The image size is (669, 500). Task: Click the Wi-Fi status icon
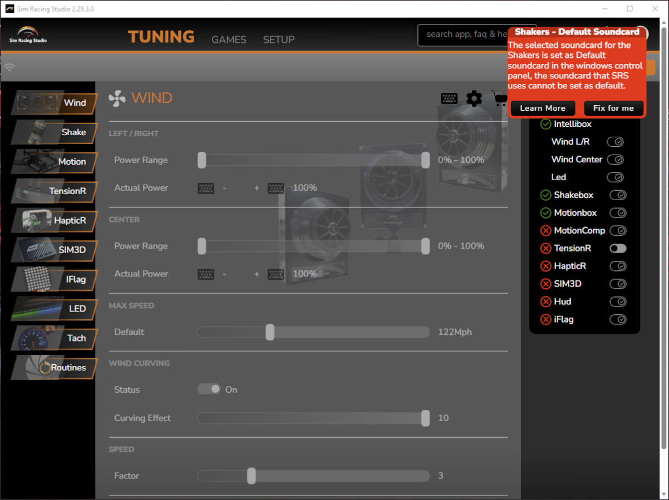[x=9, y=67]
